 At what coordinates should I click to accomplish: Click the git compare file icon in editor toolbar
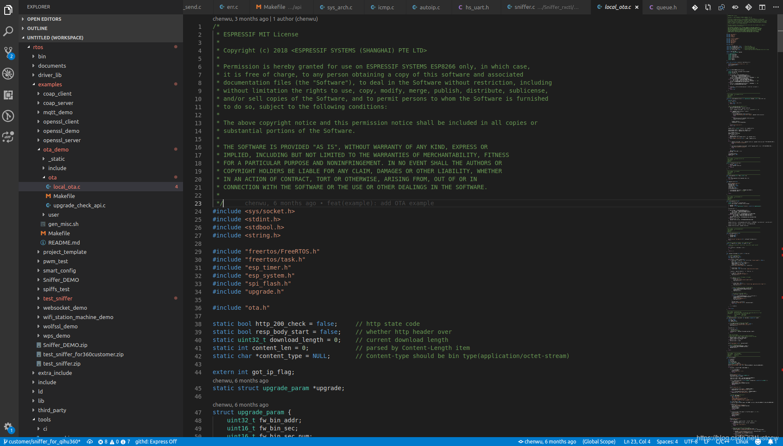[x=695, y=7]
